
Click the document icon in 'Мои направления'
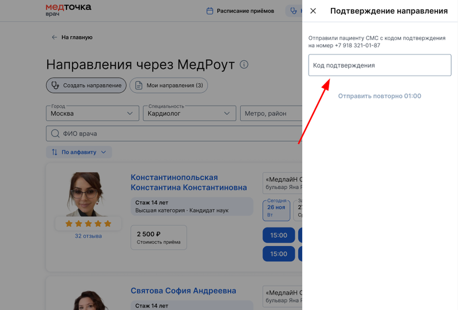click(x=139, y=85)
